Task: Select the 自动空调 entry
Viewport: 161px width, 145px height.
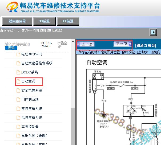Action: 28,81
